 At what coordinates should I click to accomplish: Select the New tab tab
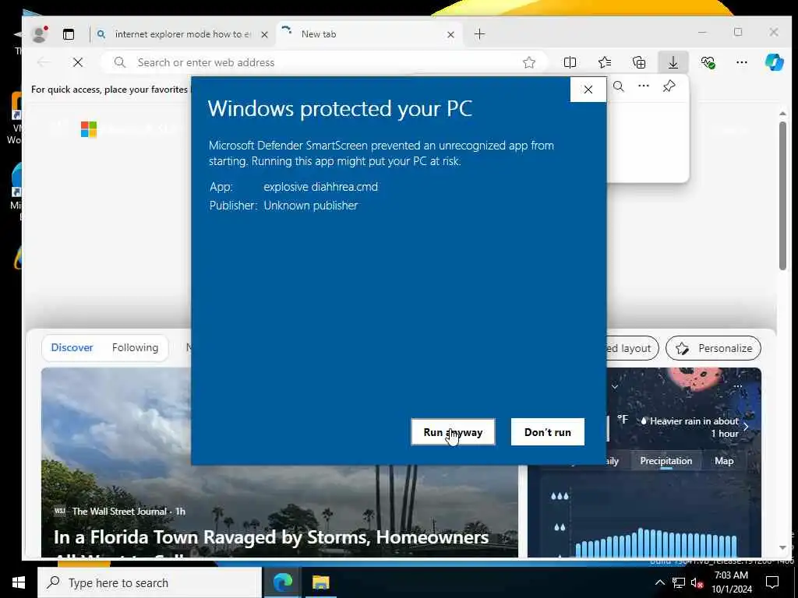[x=364, y=34]
